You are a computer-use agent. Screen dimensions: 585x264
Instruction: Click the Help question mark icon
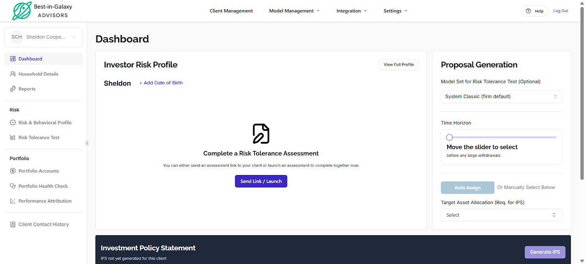[x=528, y=11]
